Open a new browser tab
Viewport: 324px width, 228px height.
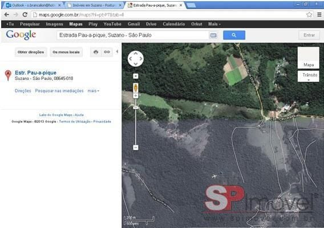click(x=191, y=5)
